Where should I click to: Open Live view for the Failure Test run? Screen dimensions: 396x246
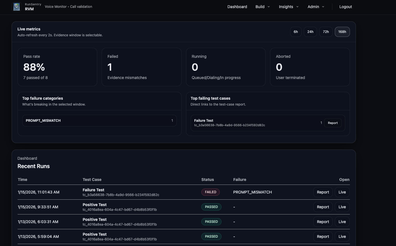click(x=342, y=192)
